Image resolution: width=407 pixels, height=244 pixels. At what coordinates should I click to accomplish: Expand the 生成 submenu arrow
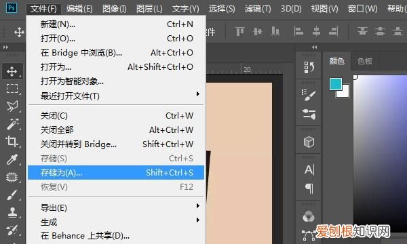coord(198,220)
